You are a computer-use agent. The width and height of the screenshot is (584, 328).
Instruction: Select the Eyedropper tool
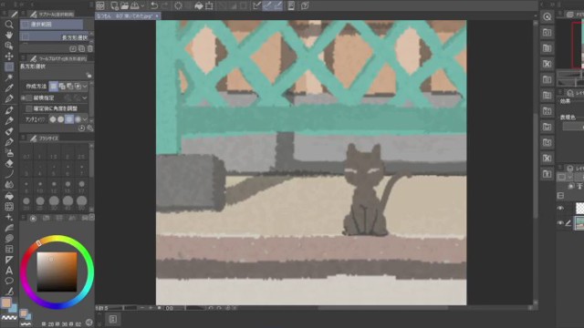coord(9,88)
